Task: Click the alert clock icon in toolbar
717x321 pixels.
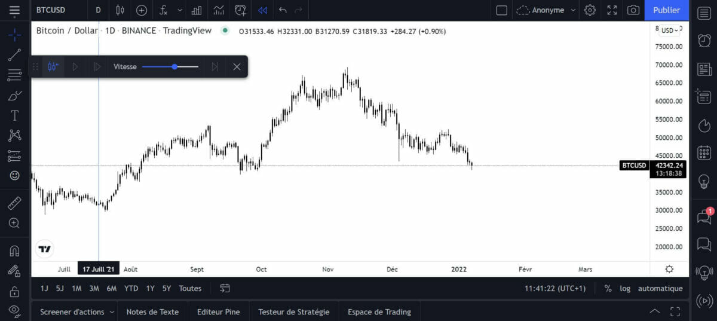Action: point(240,10)
